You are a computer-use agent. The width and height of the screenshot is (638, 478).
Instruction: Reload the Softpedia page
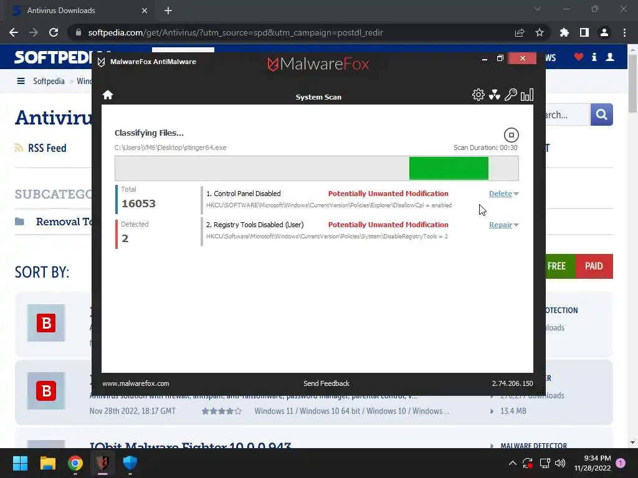pyautogui.click(x=54, y=32)
